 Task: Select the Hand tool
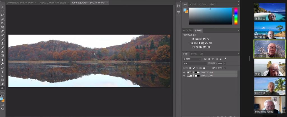coord(3,84)
